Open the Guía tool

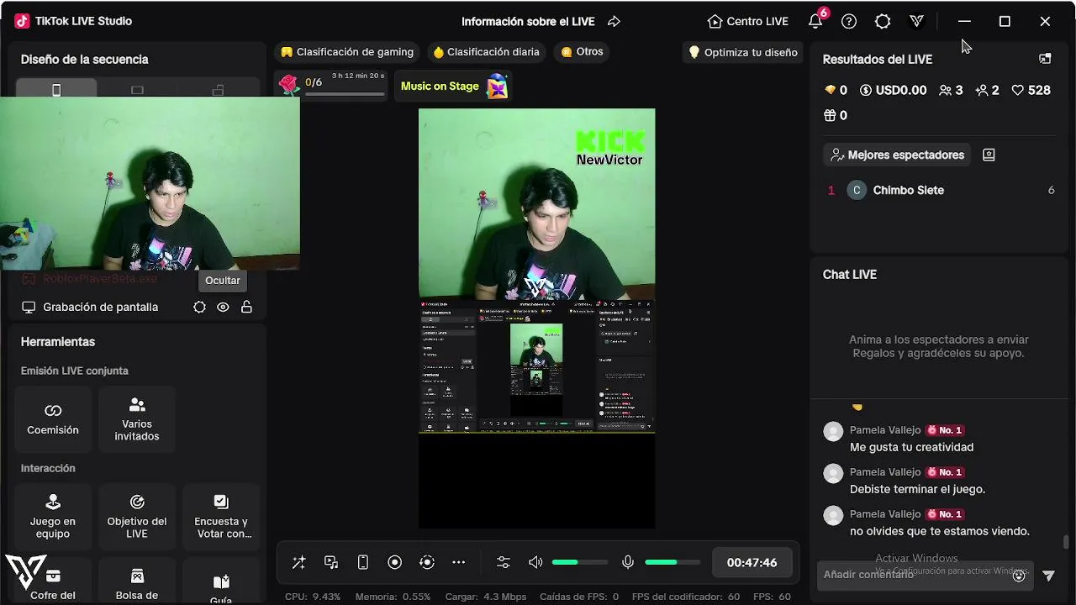[221, 581]
